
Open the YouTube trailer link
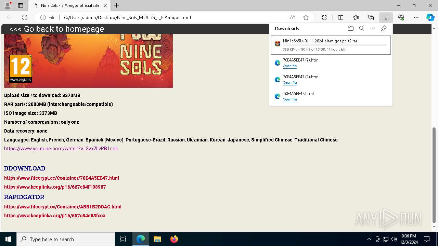pos(61,149)
